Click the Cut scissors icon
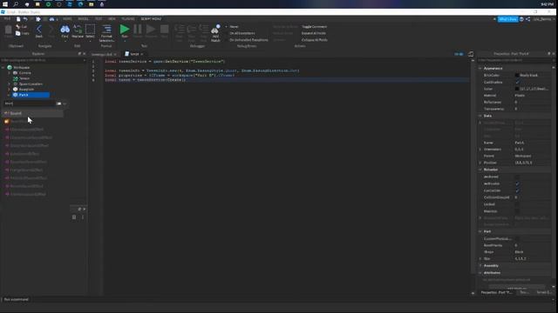The width and height of the screenshot is (558, 313). click(17, 27)
